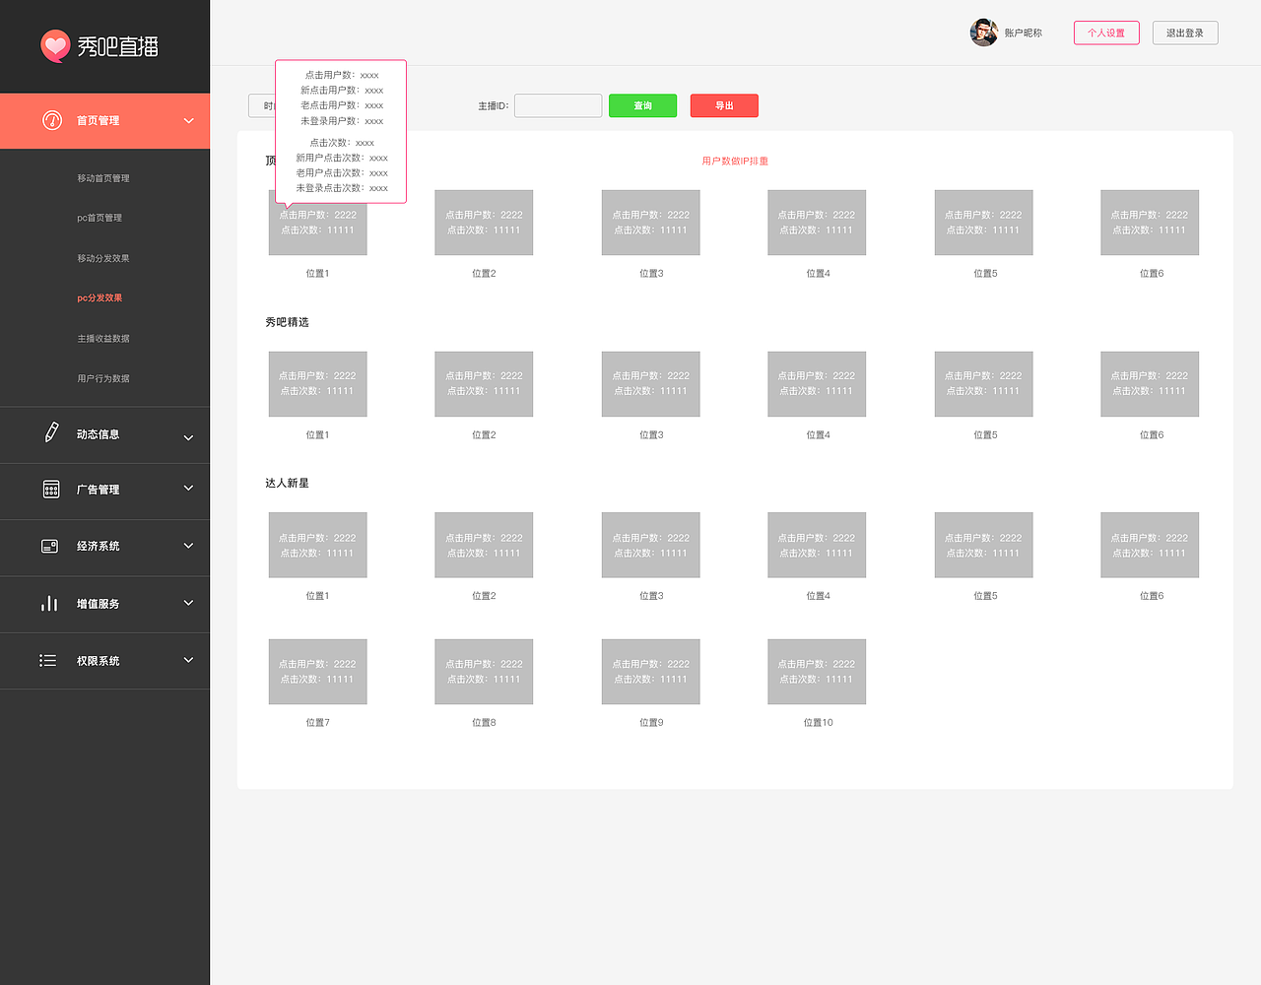Open pc首页管理 in the sidebar
Viewport: 1261px width, 985px height.
pos(100,218)
